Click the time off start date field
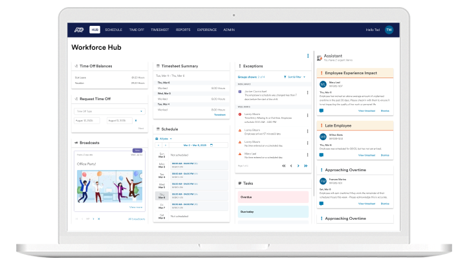This screenshot has height=265, width=469. click(88, 120)
